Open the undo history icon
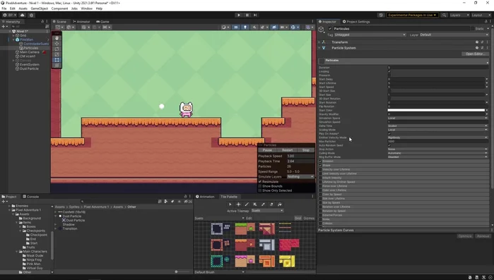 tap(381, 15)
